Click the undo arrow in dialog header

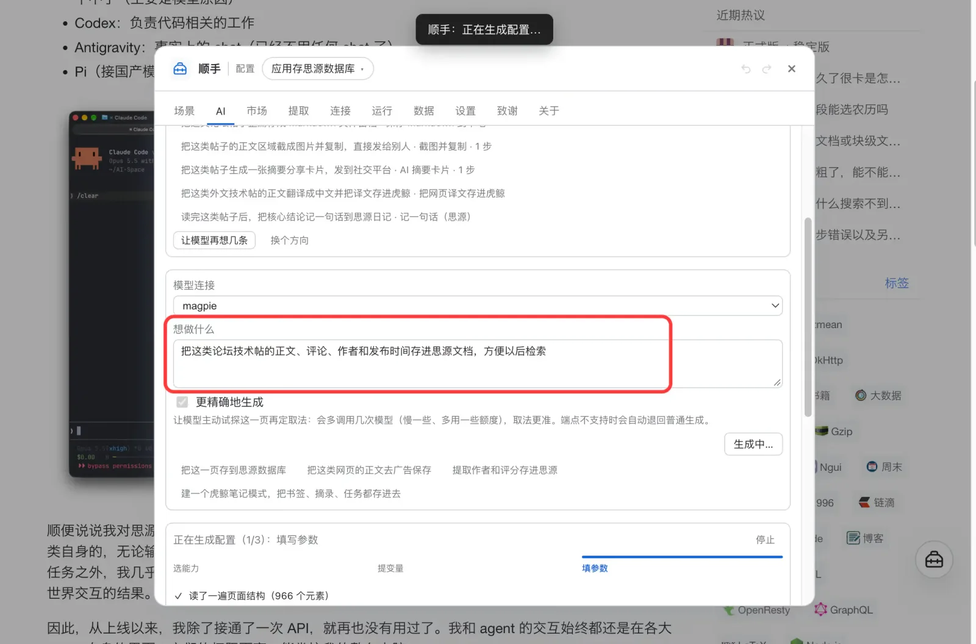point(745,69)
